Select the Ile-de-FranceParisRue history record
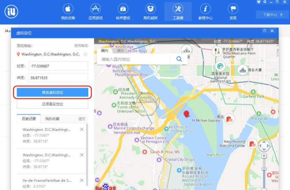290x190 pixels. (51, 182)
